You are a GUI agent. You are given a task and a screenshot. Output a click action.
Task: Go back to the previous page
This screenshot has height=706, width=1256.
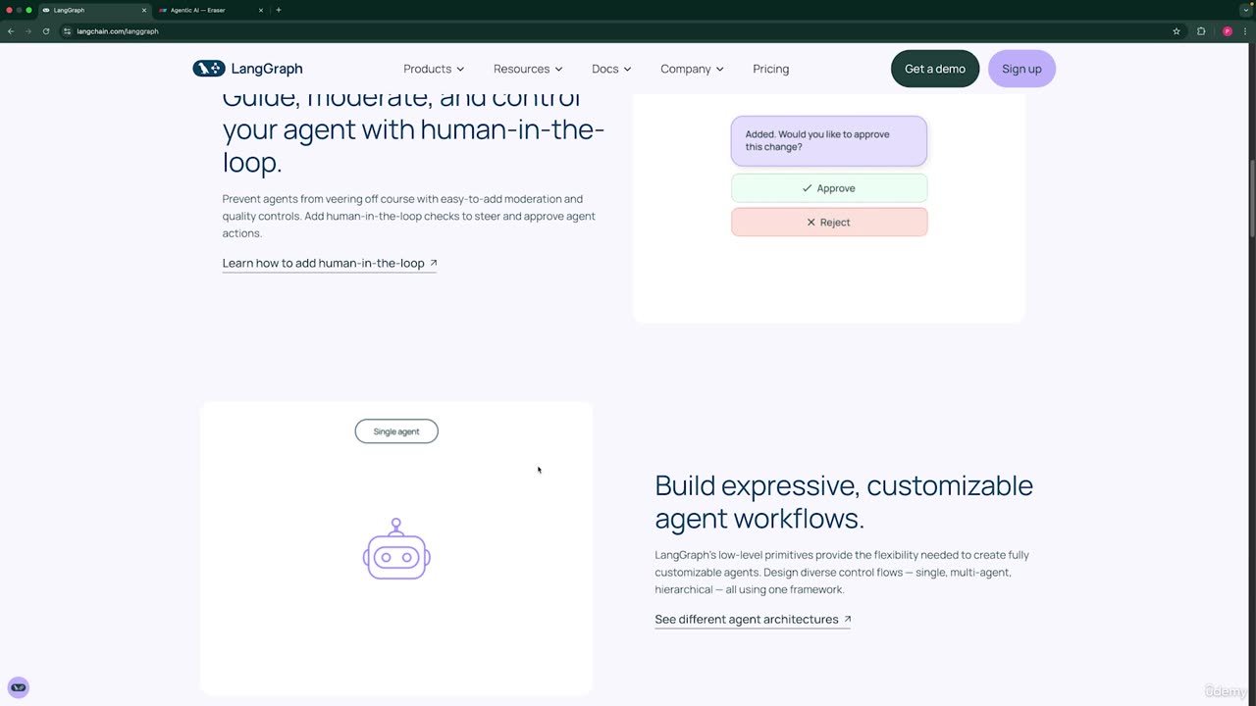11,31
